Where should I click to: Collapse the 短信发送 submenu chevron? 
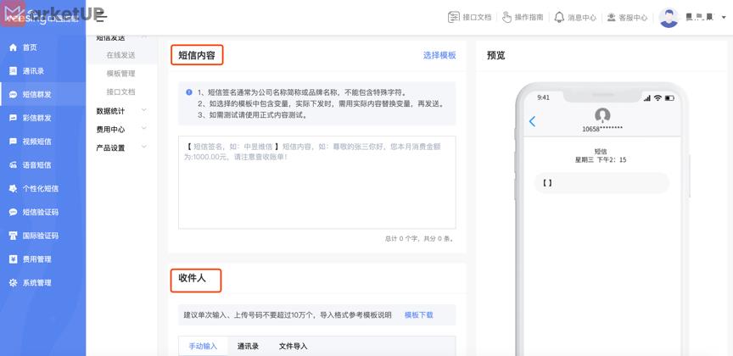point(144,36)
